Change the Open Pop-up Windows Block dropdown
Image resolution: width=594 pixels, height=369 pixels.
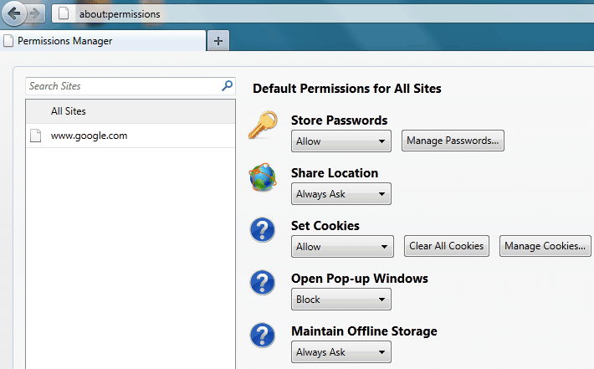tap(341, 299)
